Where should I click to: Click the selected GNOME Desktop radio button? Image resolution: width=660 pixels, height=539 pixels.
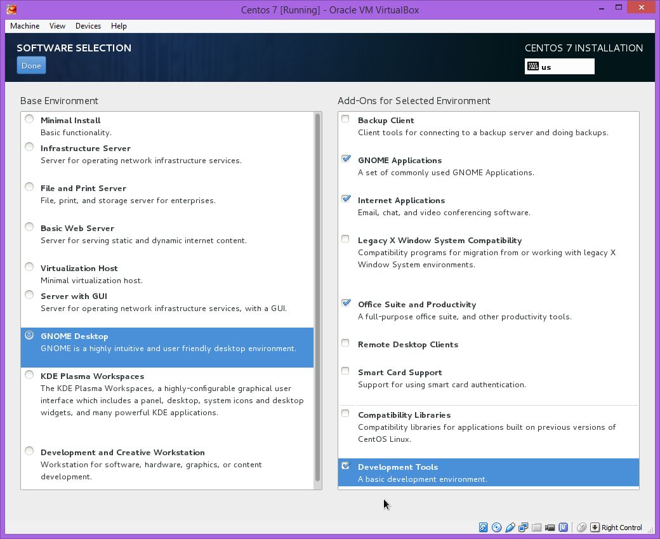point(29,335)
